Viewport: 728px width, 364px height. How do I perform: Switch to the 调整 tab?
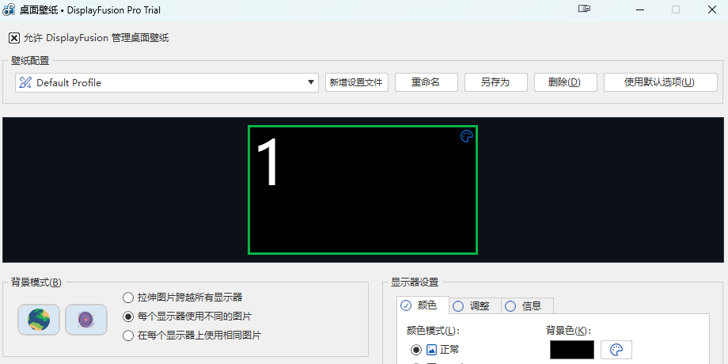[475, 306]
